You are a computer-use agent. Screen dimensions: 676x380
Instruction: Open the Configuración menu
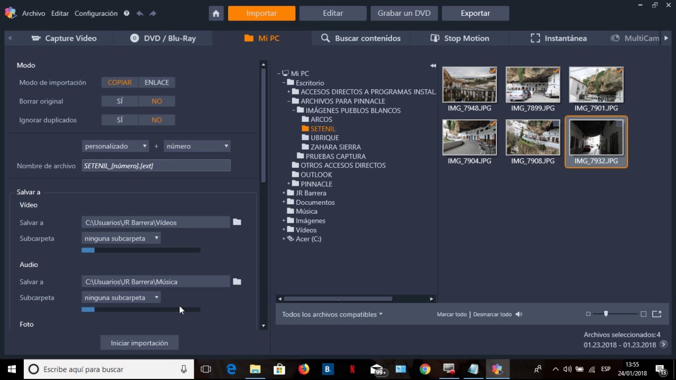pyautogui.click(x=96, y=13)
